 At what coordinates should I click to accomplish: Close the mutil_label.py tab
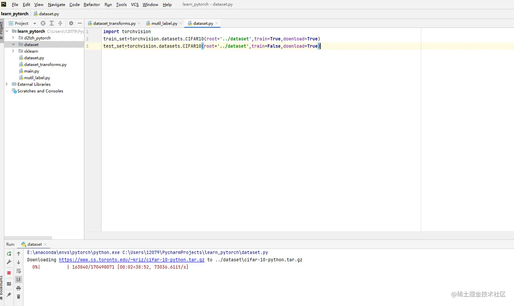pos(181,23)
